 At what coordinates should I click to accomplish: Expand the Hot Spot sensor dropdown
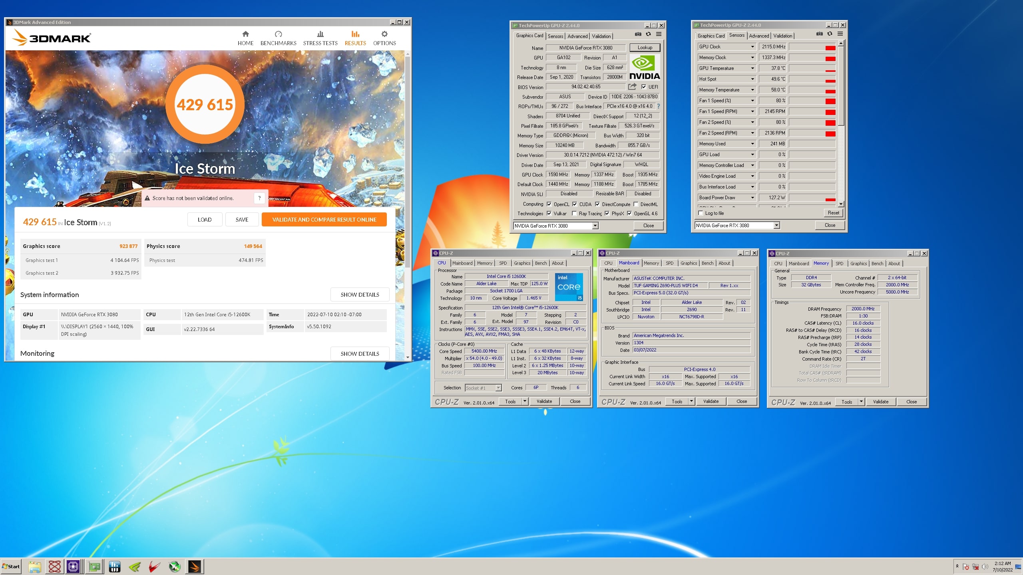click(752, 79)
